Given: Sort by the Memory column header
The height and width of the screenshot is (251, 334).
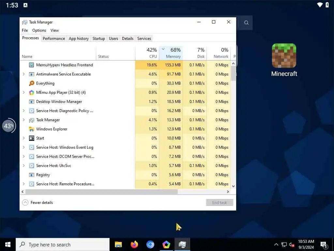Looking at the screenshot, I should (x=171, y=53).
